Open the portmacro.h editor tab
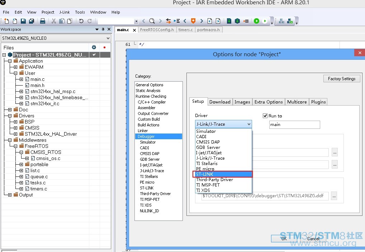The width and height of the screenshot is (365, 252). (208, 30)
